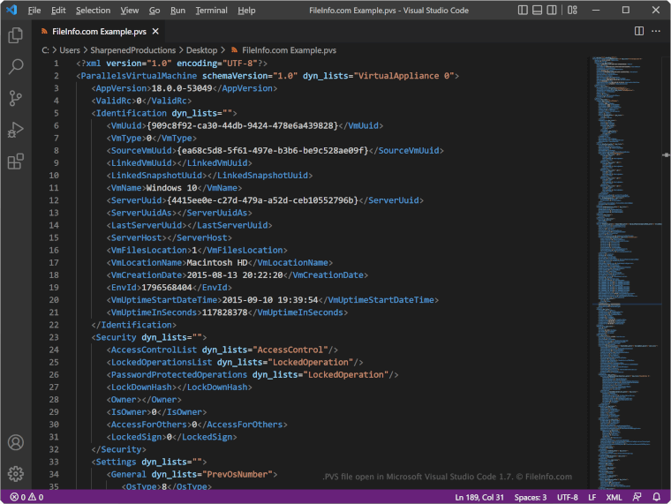Image resolution: width=671 pixels, height=504 pixels.
Task: Click the Split Editor Right icon
Action: [639, 31]
